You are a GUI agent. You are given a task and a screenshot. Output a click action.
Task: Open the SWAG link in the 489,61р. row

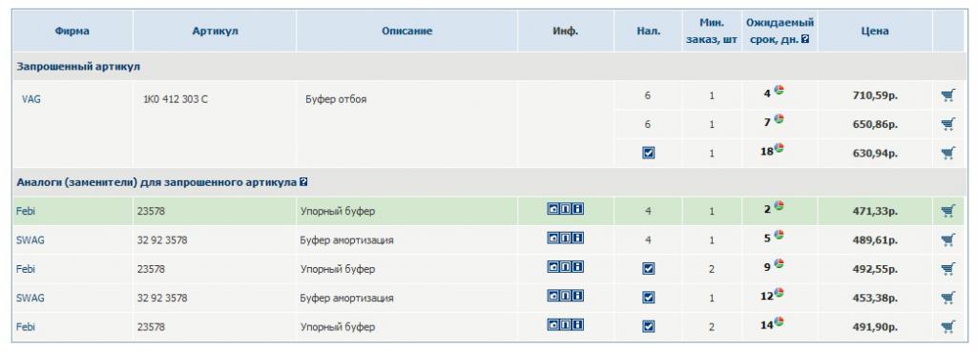[30, 239]
